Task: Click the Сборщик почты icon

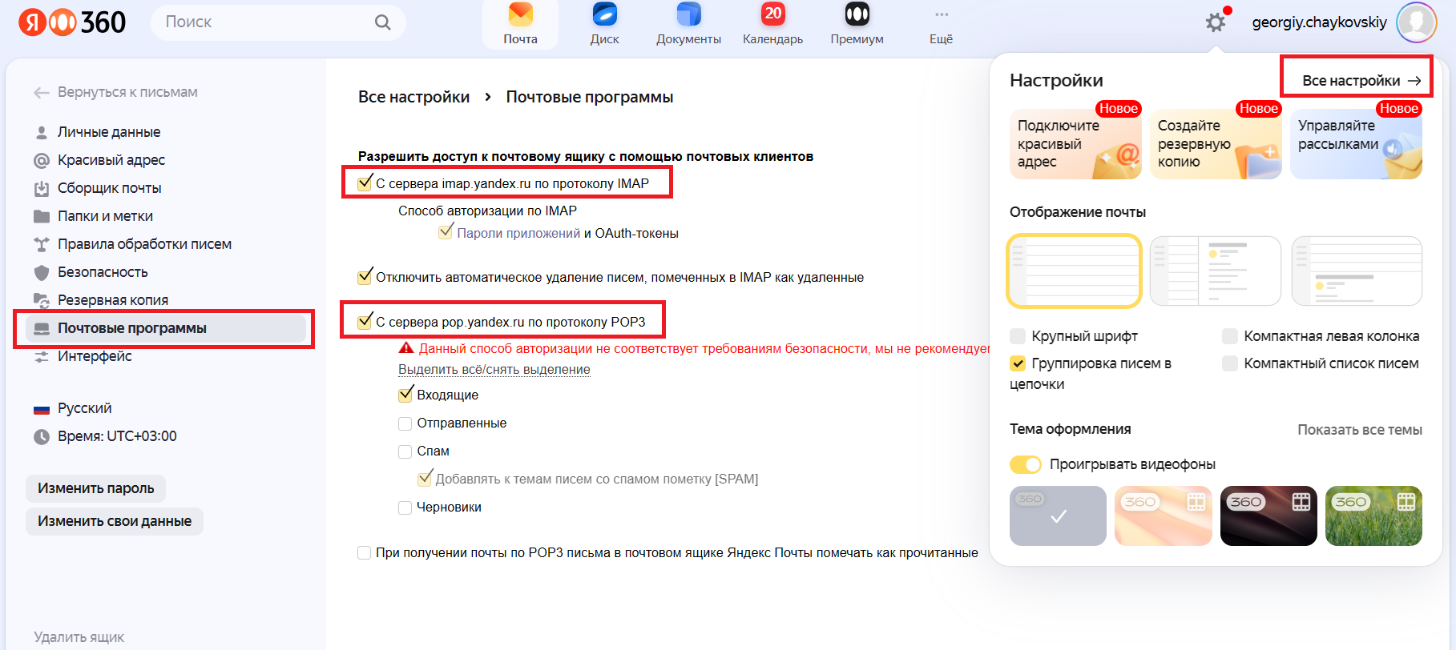Action: point(42,188)
